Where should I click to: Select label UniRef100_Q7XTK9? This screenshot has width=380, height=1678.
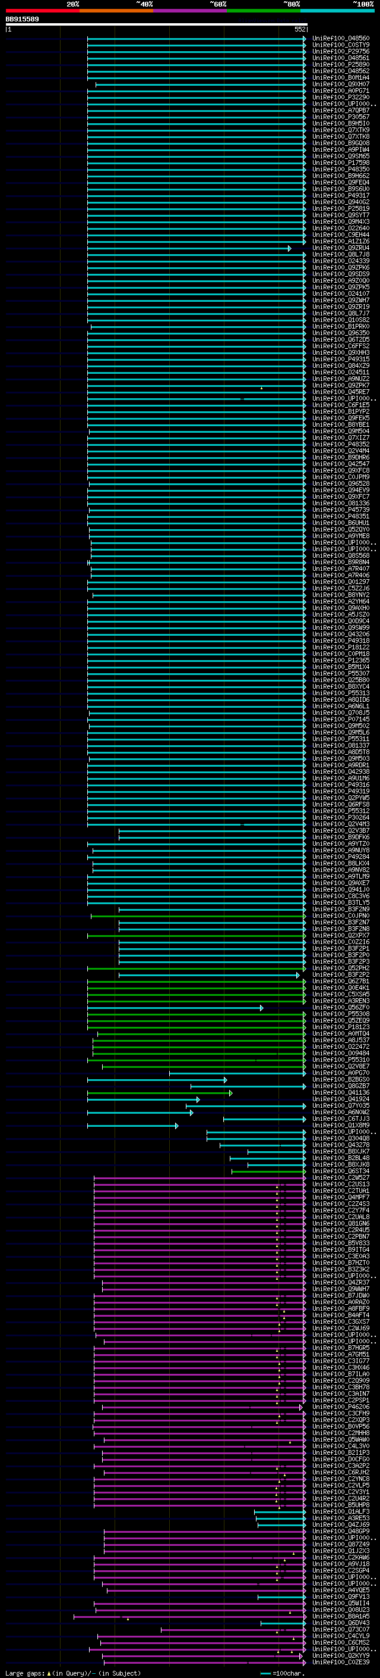341,130
